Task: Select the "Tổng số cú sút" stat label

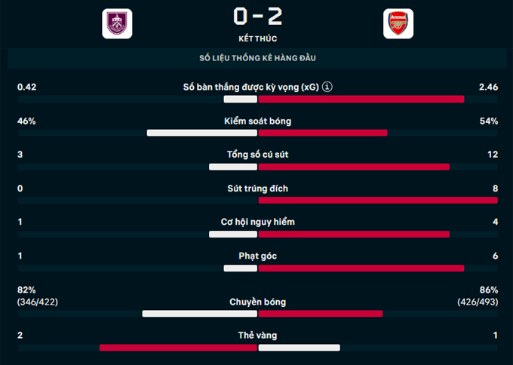Action: (257, 155)
